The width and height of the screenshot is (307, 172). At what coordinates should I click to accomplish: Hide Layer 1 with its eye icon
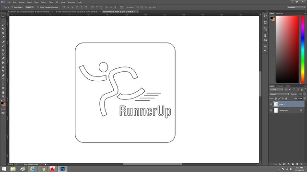coord(271,104)
